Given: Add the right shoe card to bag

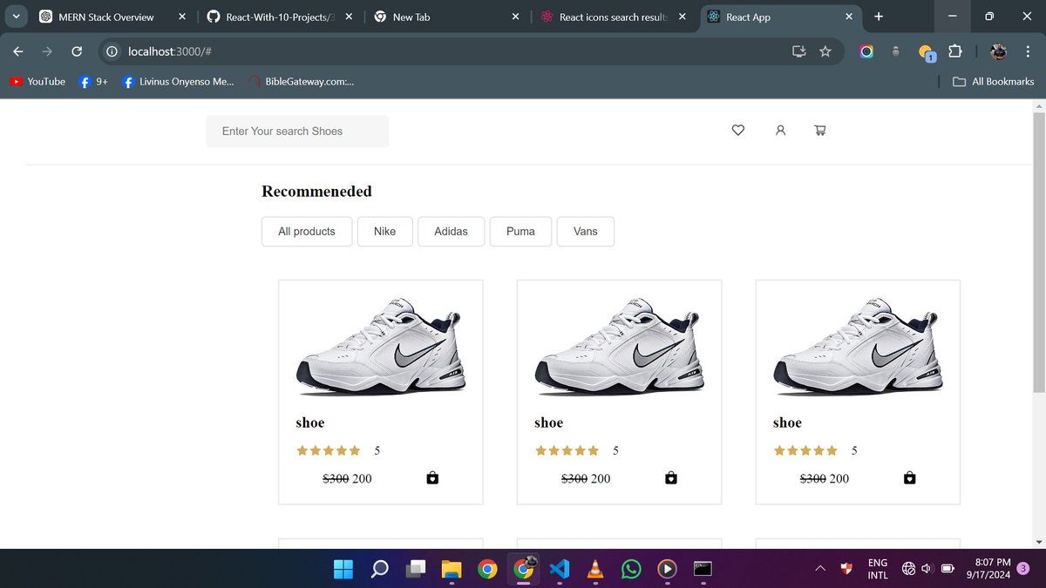Looking at the screenshot, I should [x=909, y=477].
